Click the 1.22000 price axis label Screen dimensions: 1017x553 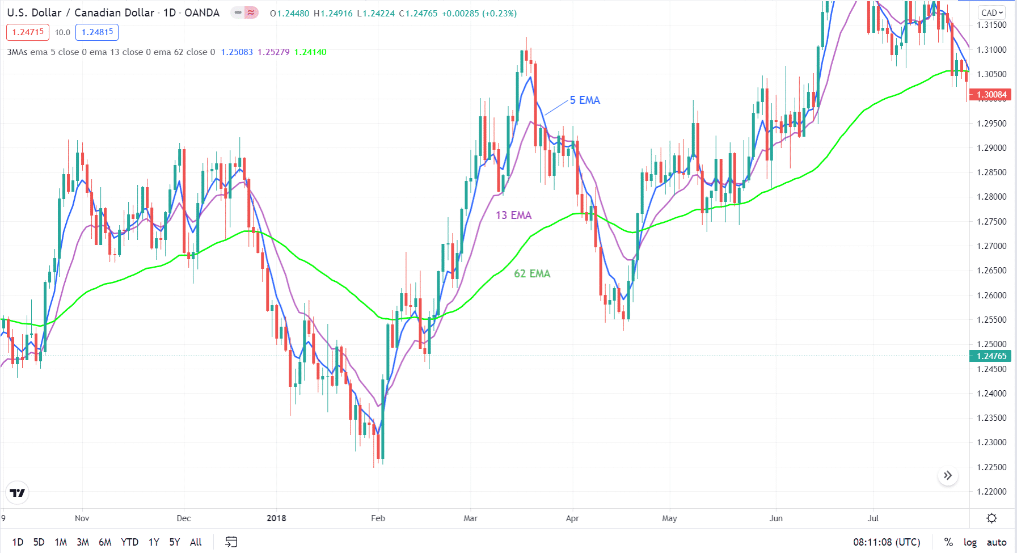992,492
